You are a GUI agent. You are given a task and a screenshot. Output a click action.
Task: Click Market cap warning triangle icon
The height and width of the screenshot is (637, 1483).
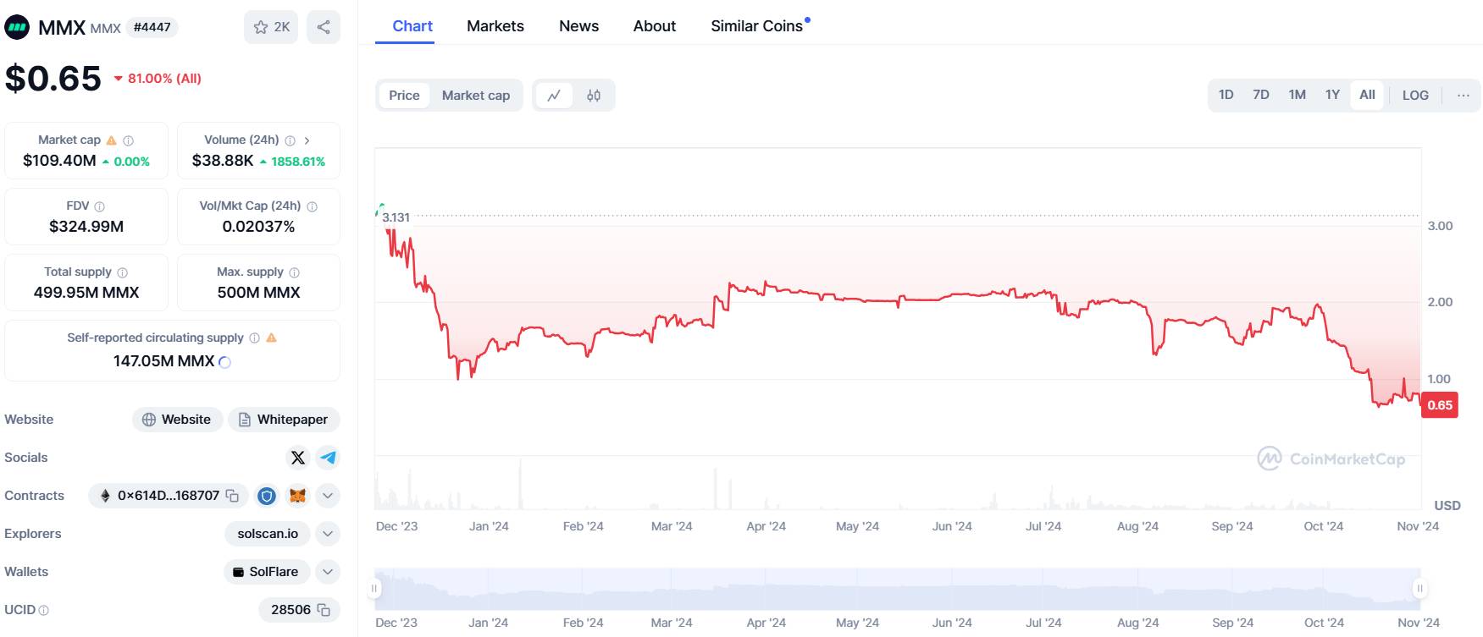point(111,140)
